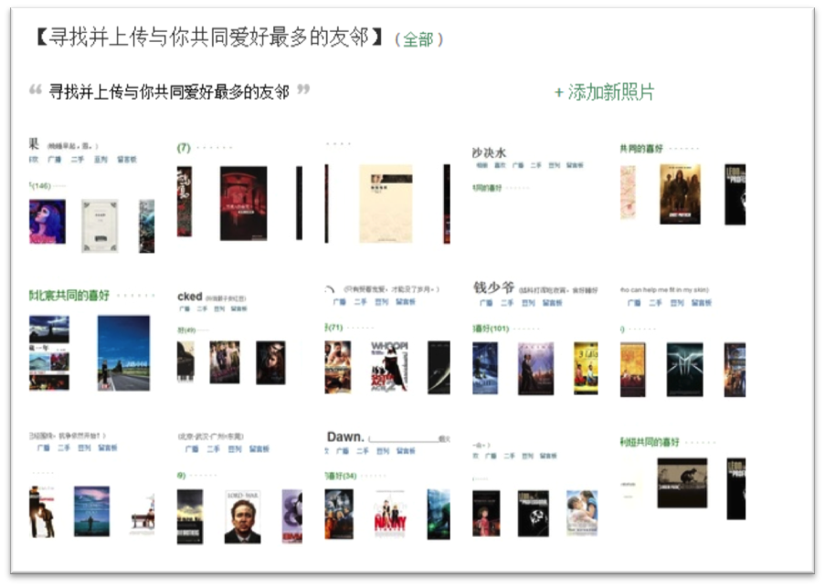Screen dimensions: 825x587
Task: Click the 沙决水 username
Action: pos(489,153)
